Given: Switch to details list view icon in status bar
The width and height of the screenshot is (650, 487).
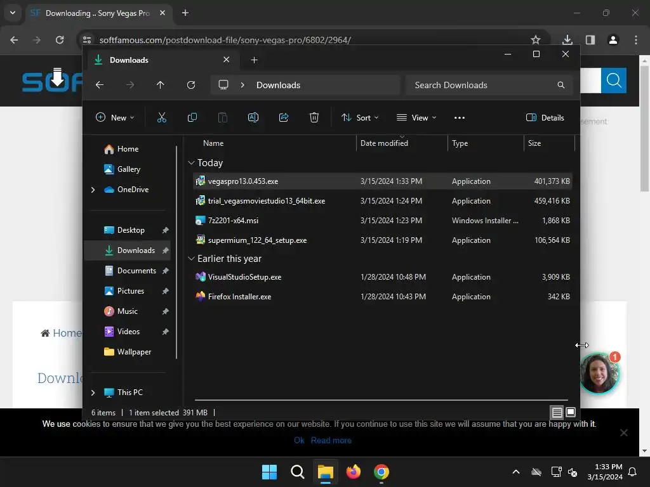Looking at the screenshot, I should pyautogui.click(x=557, y=412).
